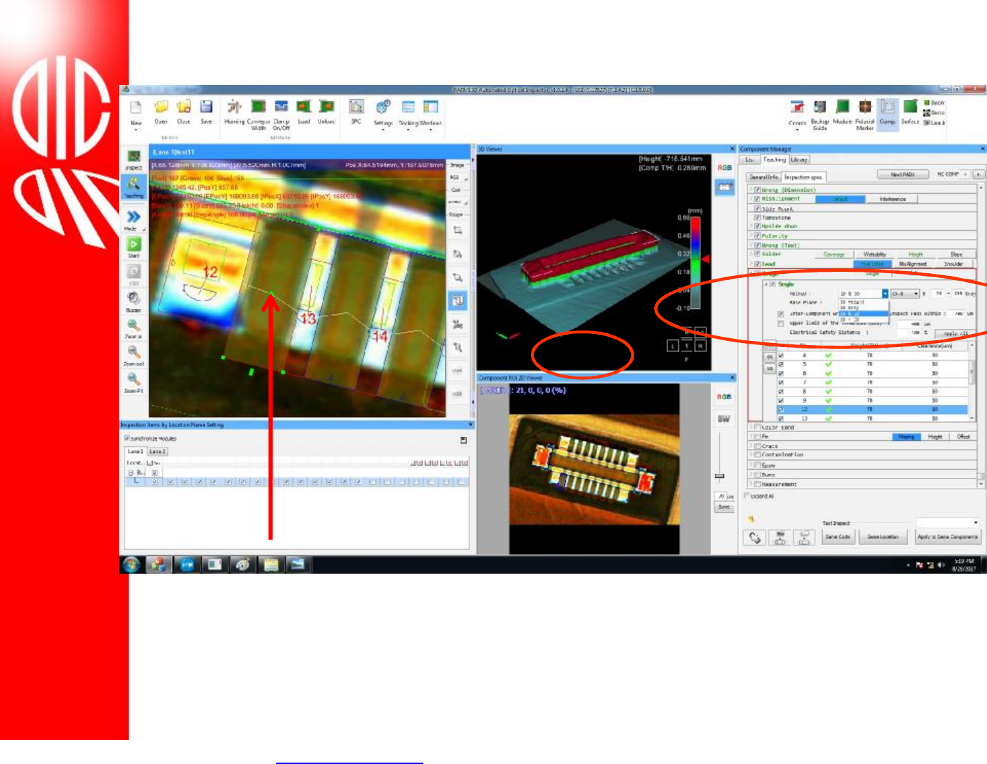Open the Settings gear menu
The height and width of the screenshot is (764, 987).
pos(383,114)
